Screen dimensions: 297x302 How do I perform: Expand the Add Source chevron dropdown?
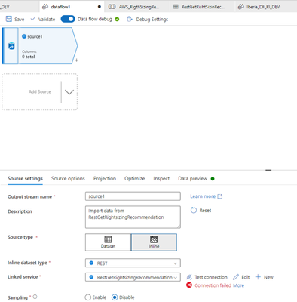click(x=69, y=92)
